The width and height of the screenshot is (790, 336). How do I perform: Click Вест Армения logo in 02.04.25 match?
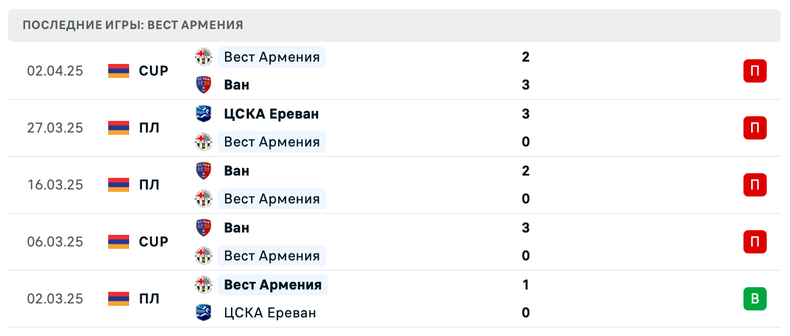click(x=204, y=57)
